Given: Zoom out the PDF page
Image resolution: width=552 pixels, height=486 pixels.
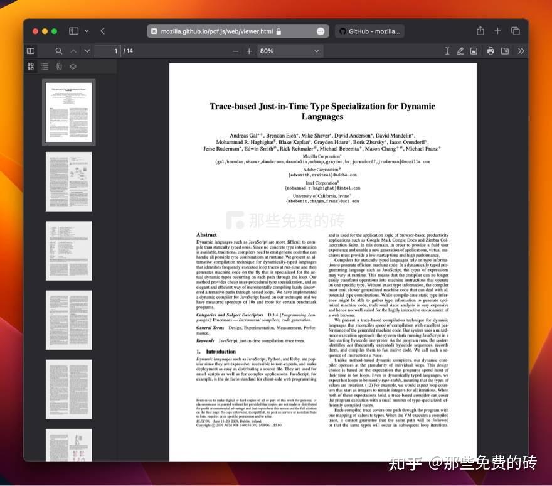Looking at the screenshot, I should pyautogui.click(x=236, y=51).
